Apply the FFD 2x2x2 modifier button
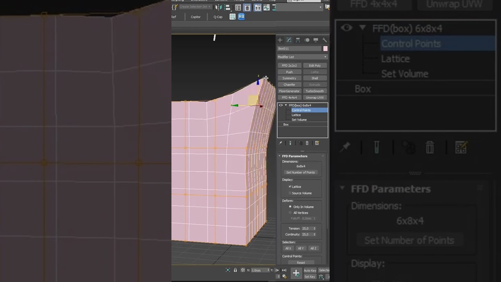 [289, 66]
